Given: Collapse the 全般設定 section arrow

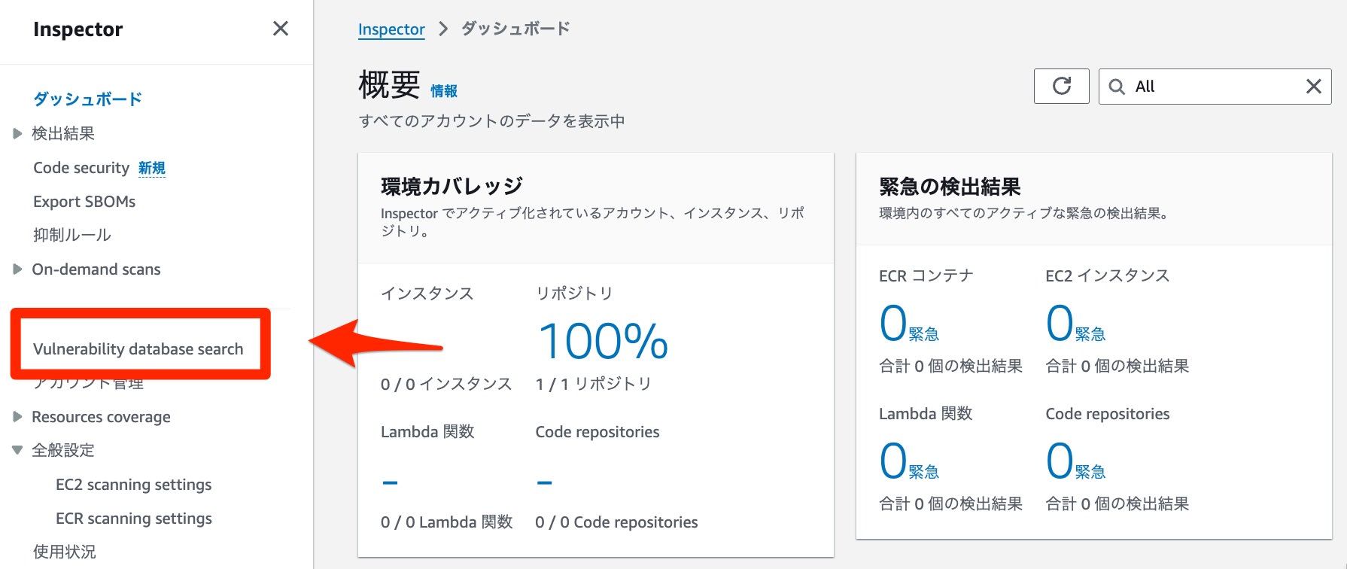Looking at the screenshot, I should 17,450.
